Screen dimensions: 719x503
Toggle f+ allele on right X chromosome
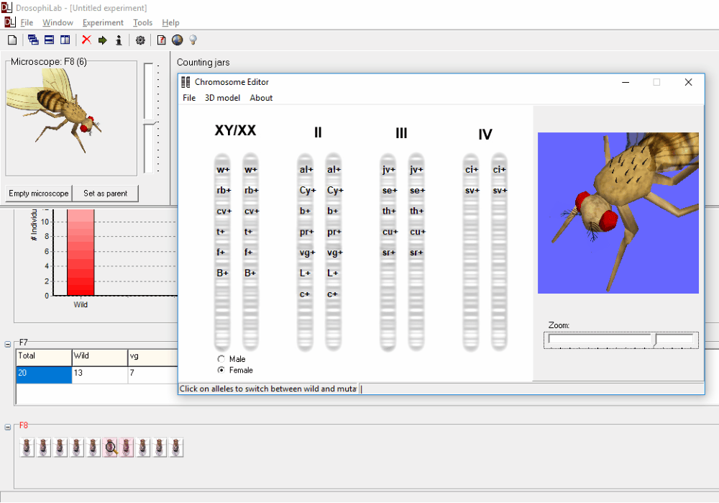pyautogui.click(x=248, y=253)
